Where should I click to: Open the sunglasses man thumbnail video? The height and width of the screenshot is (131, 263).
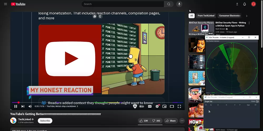tap(197, 95)
